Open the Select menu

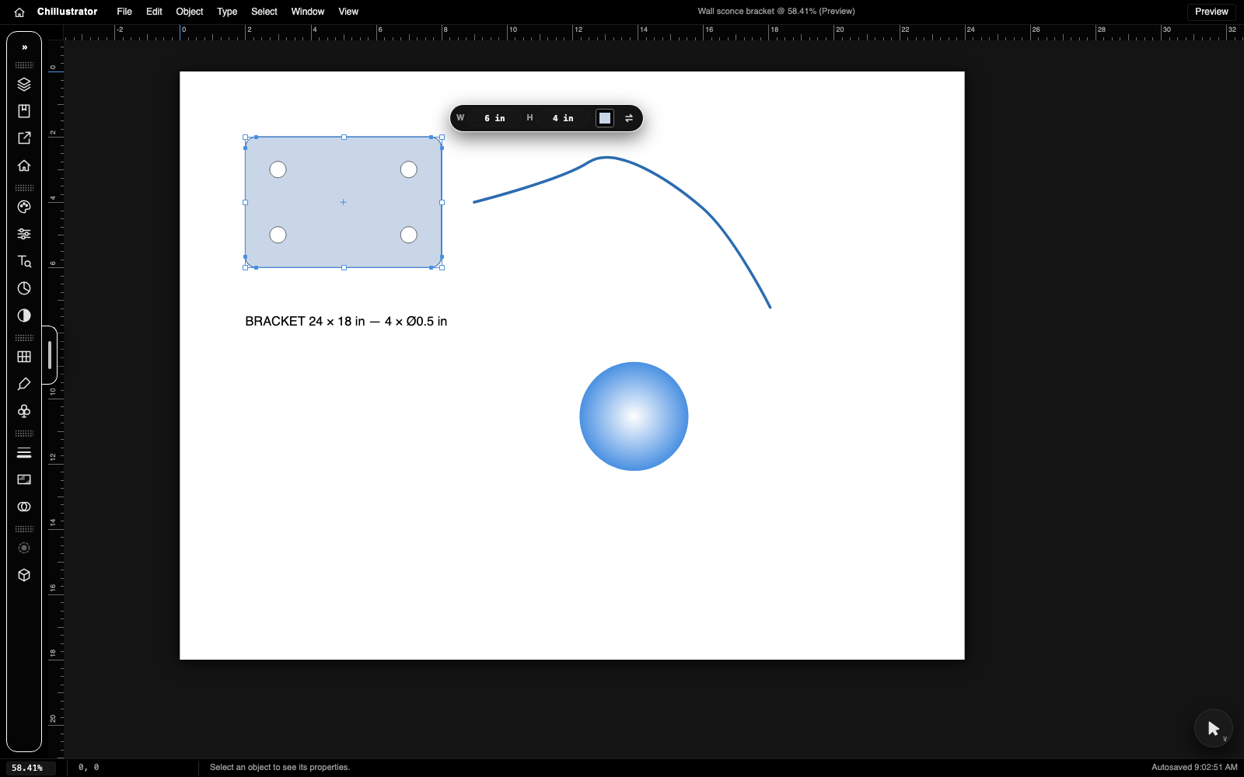tap(264, 12)
